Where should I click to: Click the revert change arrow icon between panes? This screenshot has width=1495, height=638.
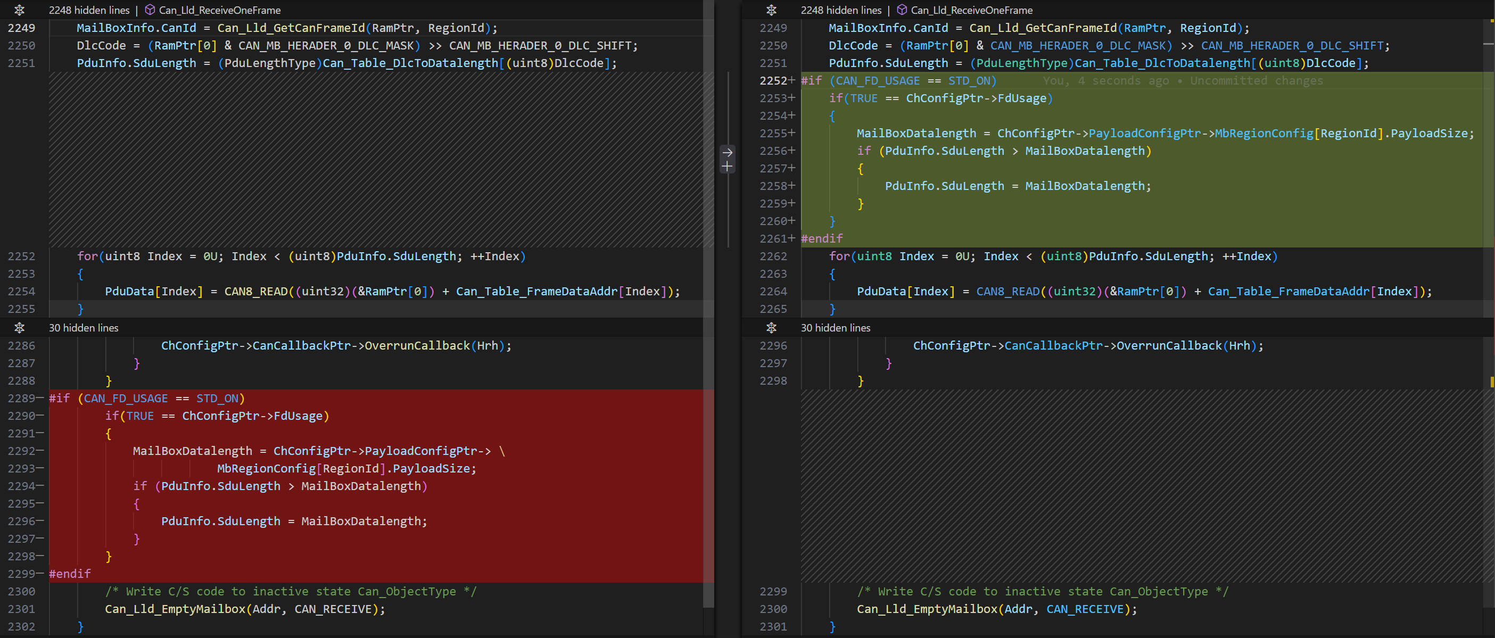pyautogui.click(x=727, y=153)
